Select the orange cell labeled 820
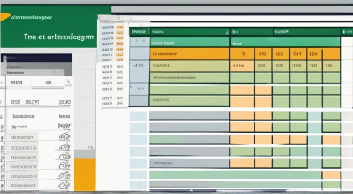 279,54
